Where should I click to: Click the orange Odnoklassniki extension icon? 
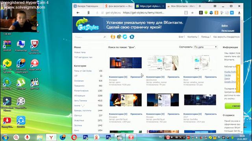(x=216, y=13)
